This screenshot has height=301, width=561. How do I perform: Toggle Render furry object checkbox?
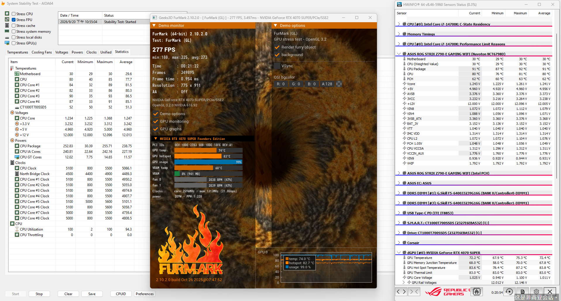coord(277,47)
